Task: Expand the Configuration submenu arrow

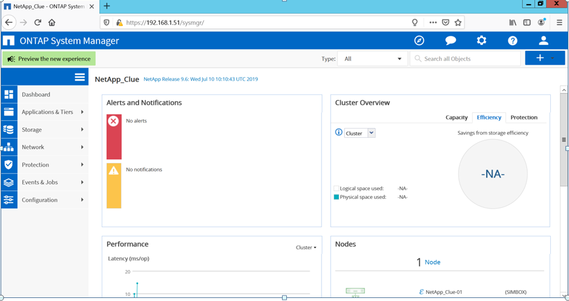Action: click(x=82, y=200)
